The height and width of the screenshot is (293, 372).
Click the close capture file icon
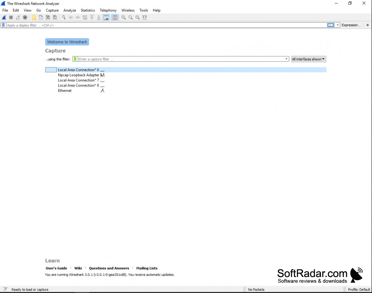(x=48, y=17)
